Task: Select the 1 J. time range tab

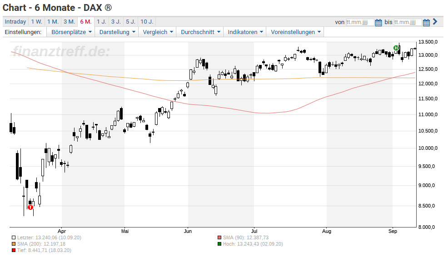Action: click(101, 22)
